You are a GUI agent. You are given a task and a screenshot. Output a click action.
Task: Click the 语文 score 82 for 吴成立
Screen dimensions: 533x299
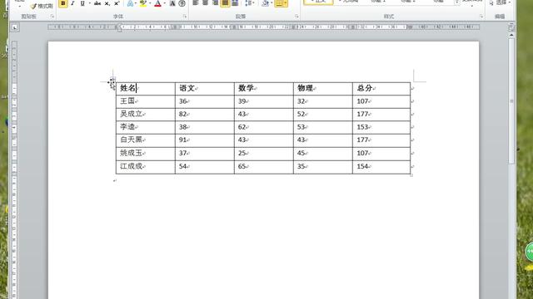(x=205, y=115)
